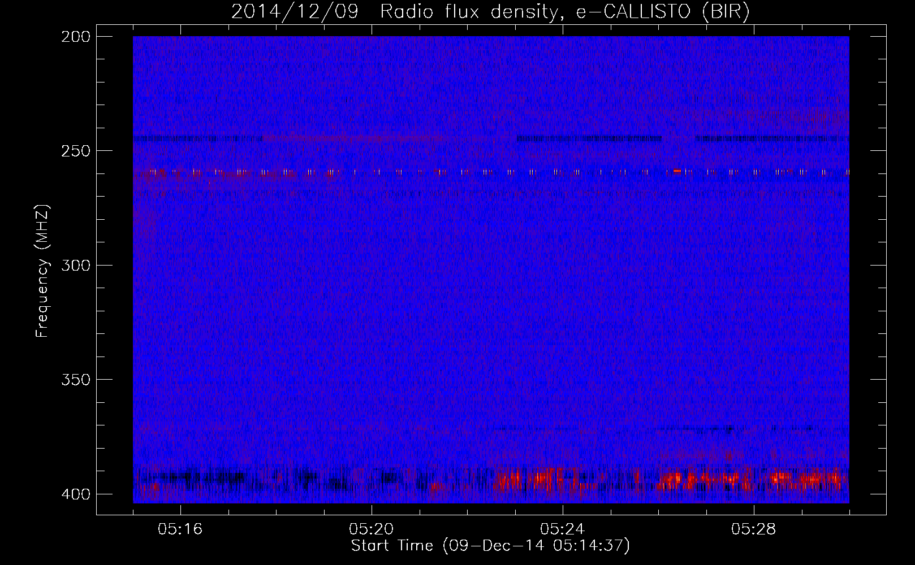Click the date '2014/12/09' in the title
The width and height of the screenshot is (915, 565).
295,12
